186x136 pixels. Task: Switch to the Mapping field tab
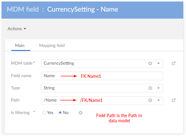coord(52,45)
